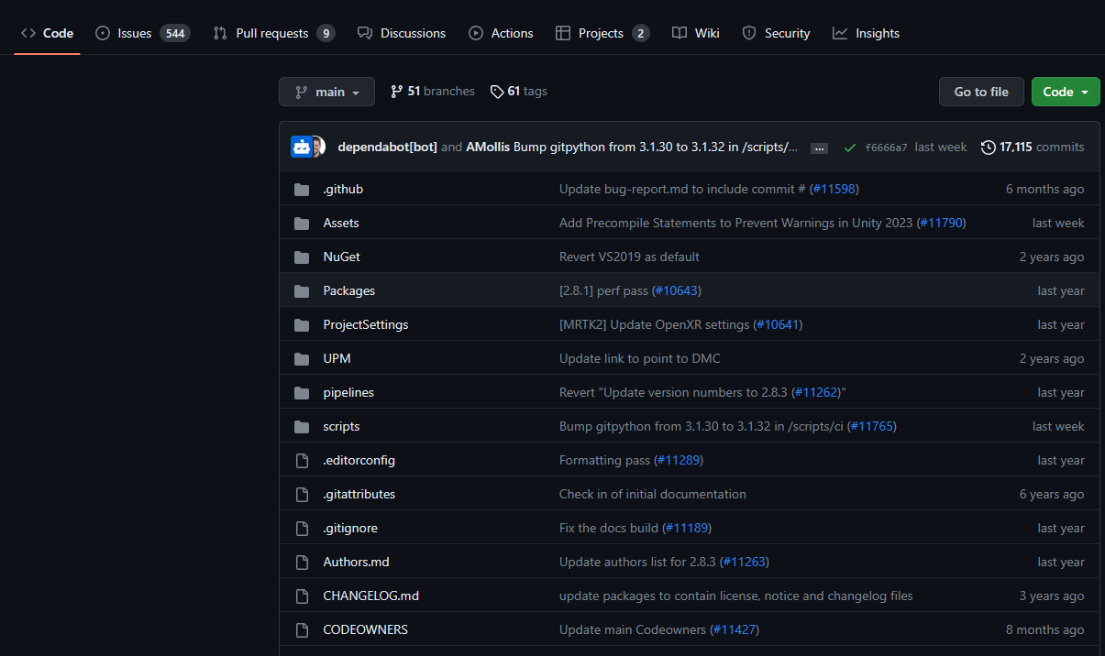Click the .github folder icon
Screen dimensions: 1105x656
pos(302,189)
